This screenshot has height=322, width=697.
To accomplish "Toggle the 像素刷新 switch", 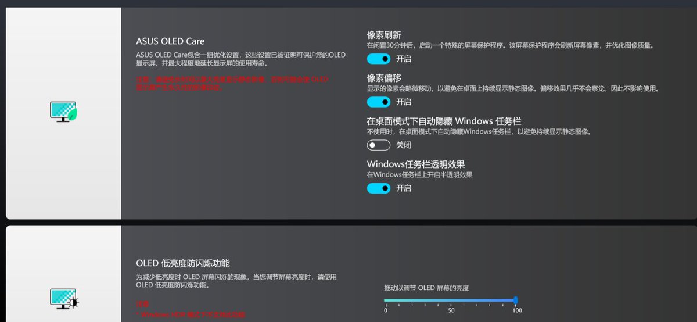I will click(378, 59).
